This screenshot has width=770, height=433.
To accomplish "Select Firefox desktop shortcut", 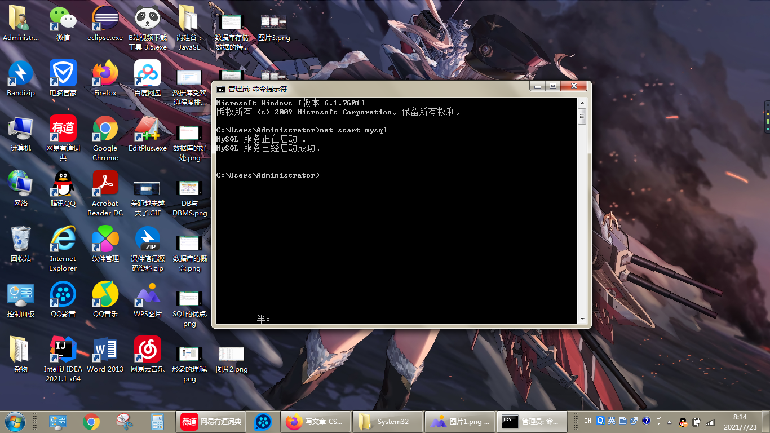I will pyautogui.click(x=105, y=79).
